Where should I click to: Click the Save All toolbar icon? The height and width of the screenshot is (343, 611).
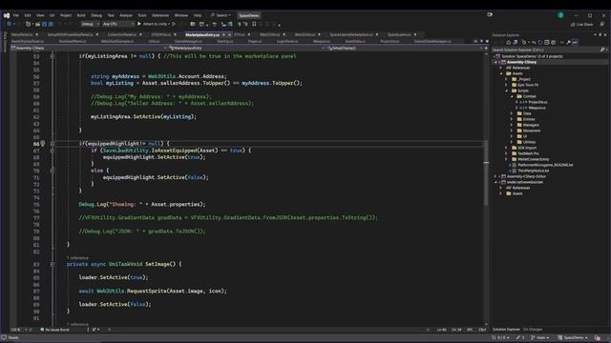click(x=51, y=24)
